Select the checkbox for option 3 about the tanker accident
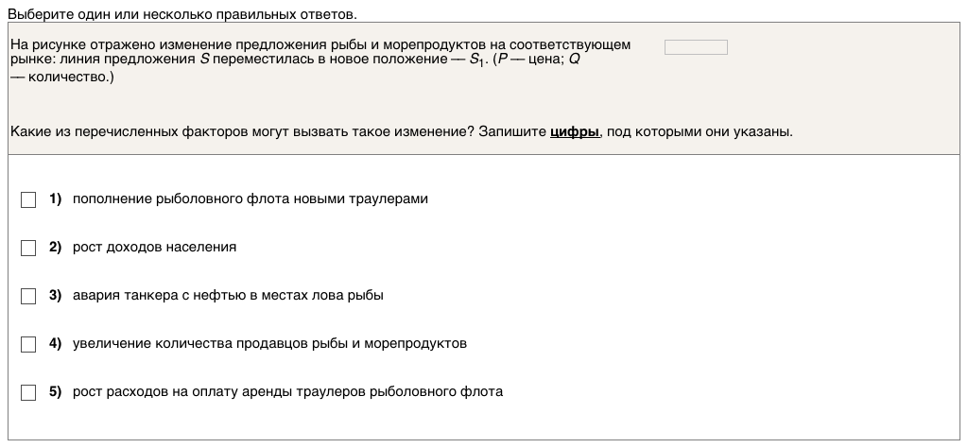The image size is (968, 448). pyautogui.click(x=28, y=296)
